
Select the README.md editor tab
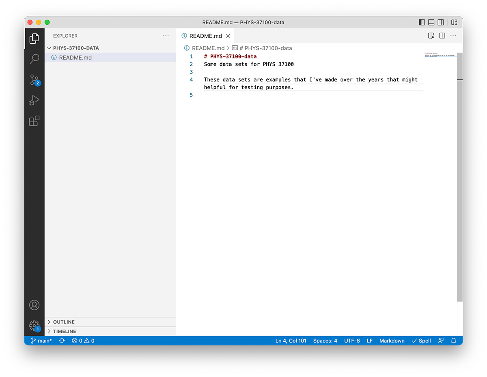click(205, 36)
